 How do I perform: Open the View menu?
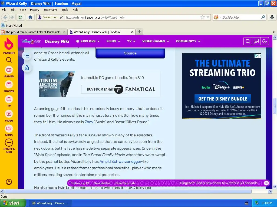pyautogui.click(x=23, y=10)
